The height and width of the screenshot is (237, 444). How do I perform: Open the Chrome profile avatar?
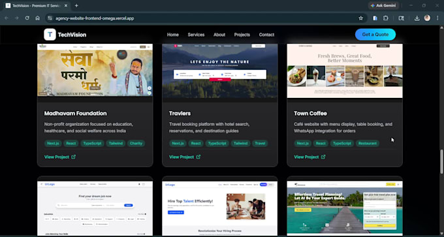427,18
